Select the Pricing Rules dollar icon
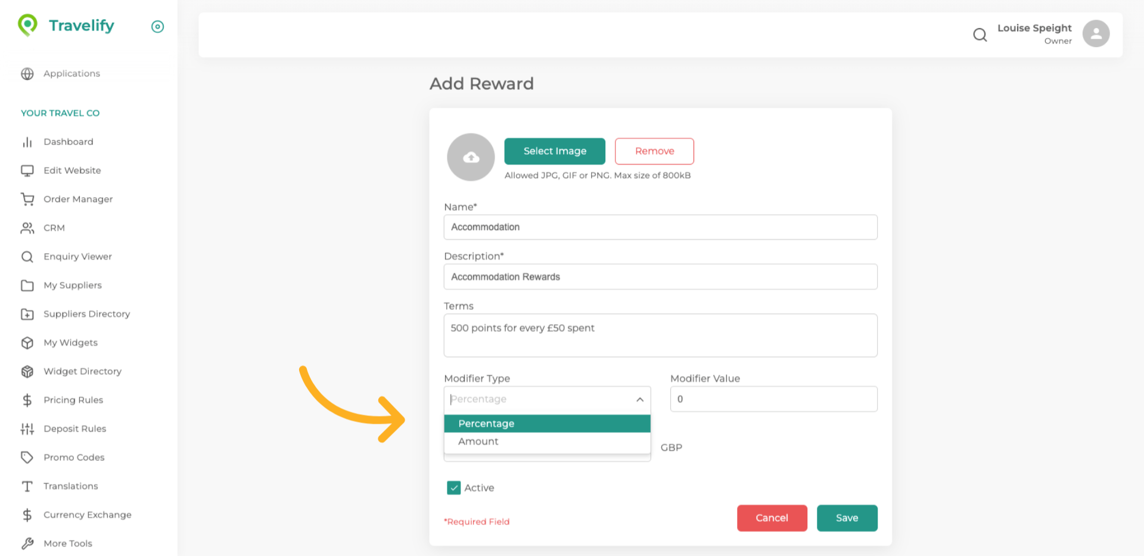The width and height of the screenshot is (1144, 556). click(27, 400)
